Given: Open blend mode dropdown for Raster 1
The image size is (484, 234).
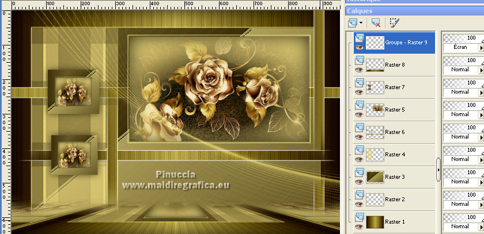Looking at the screenshot, I should [463, 227].
